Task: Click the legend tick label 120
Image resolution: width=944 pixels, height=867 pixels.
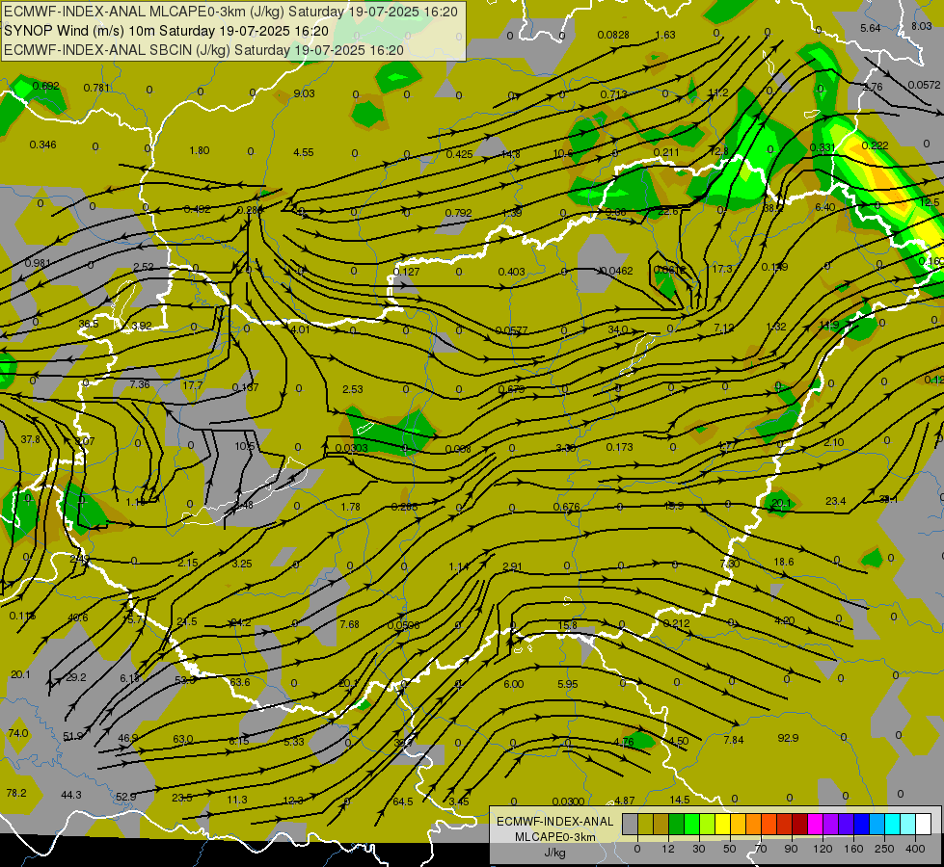Action: pos(823,849)
